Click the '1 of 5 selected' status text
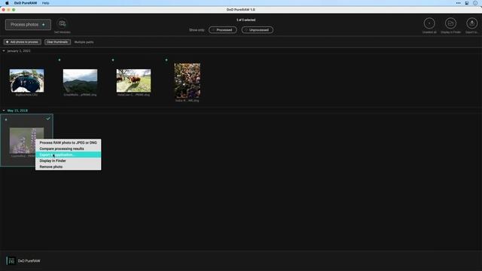 (246, 20)
